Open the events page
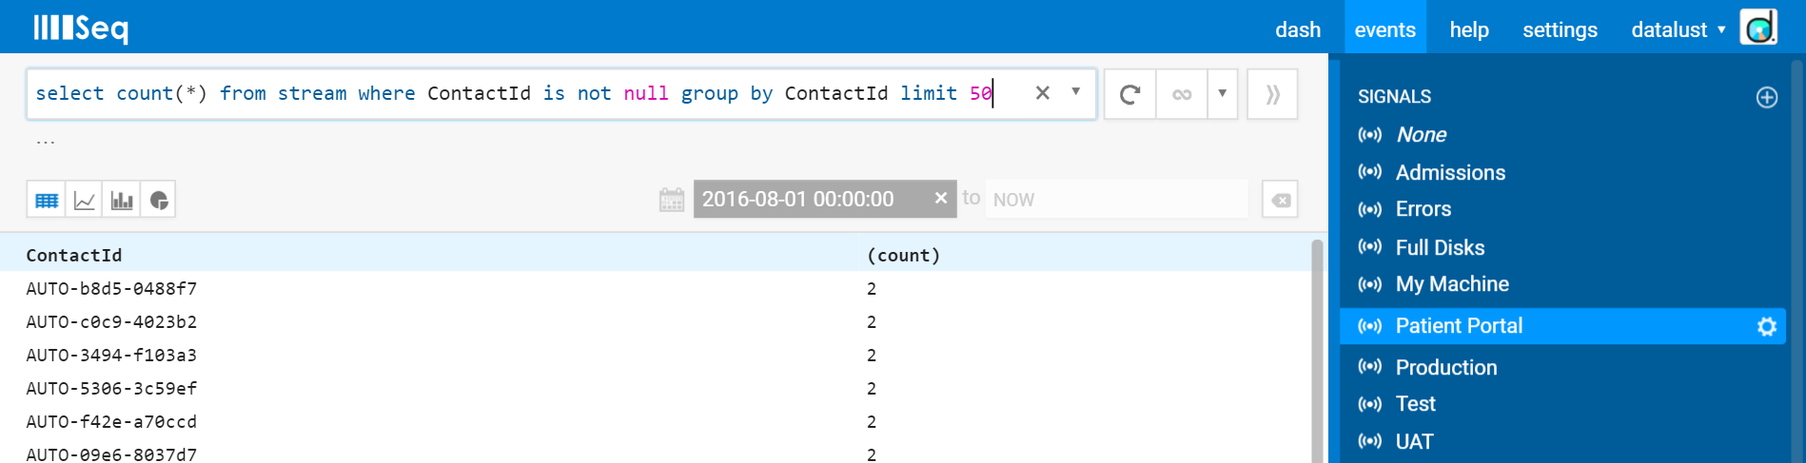Viewport: 1806px width, 463px height. click(x=1384, y=29)
